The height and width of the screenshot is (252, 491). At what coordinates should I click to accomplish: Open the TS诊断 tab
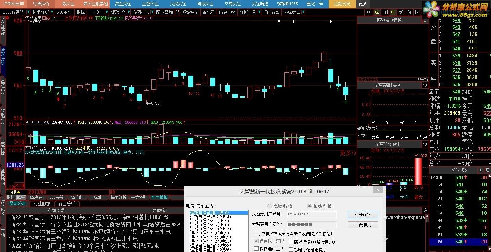tap(77, 197)
